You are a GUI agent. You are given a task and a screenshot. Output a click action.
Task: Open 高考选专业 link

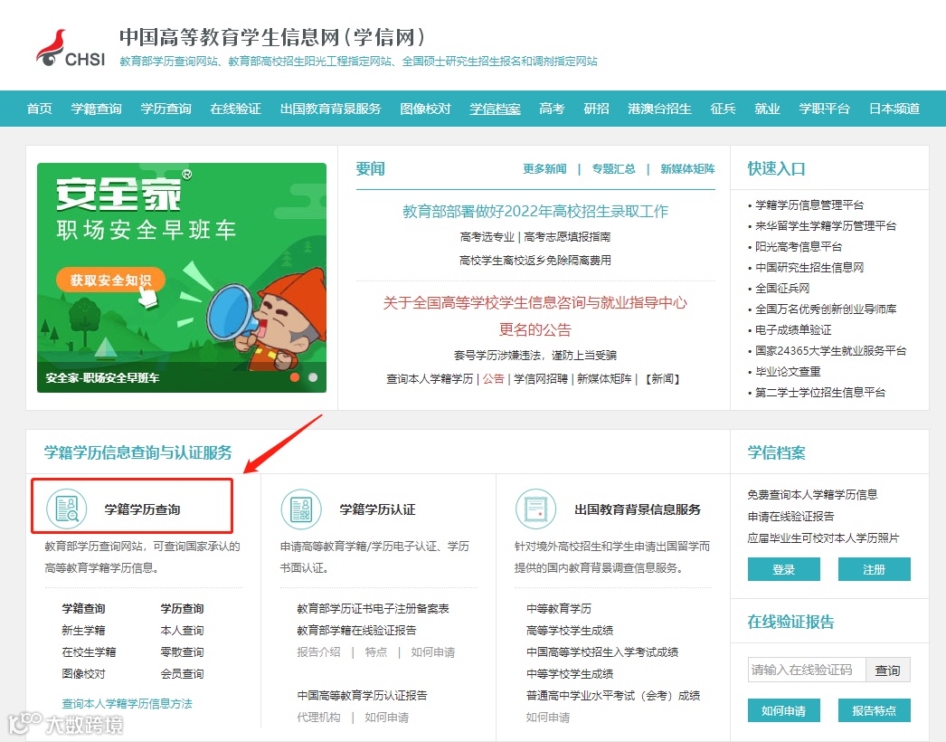click(x=487, y=237)
